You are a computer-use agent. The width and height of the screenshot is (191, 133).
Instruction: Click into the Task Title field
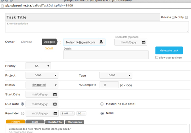pos(83,17)
